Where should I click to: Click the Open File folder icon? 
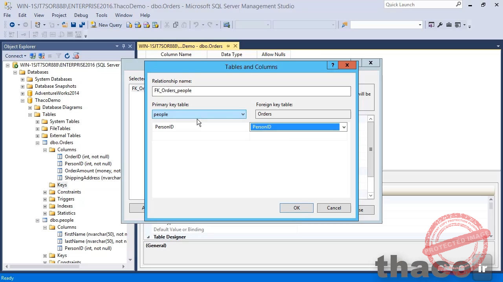tap(64, 25)
